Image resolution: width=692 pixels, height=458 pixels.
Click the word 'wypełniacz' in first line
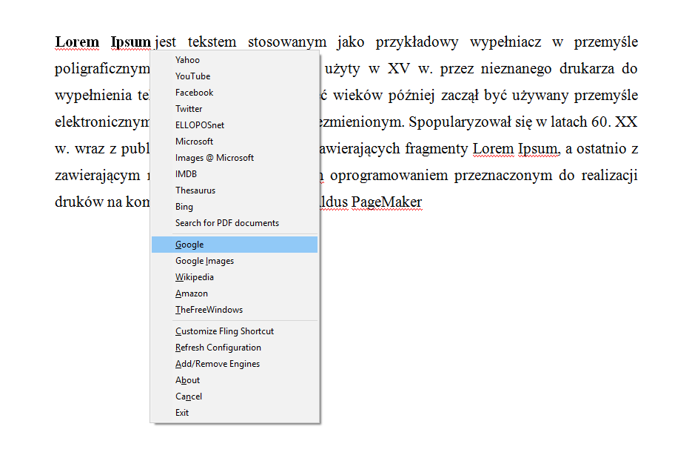tap(505, 42)
